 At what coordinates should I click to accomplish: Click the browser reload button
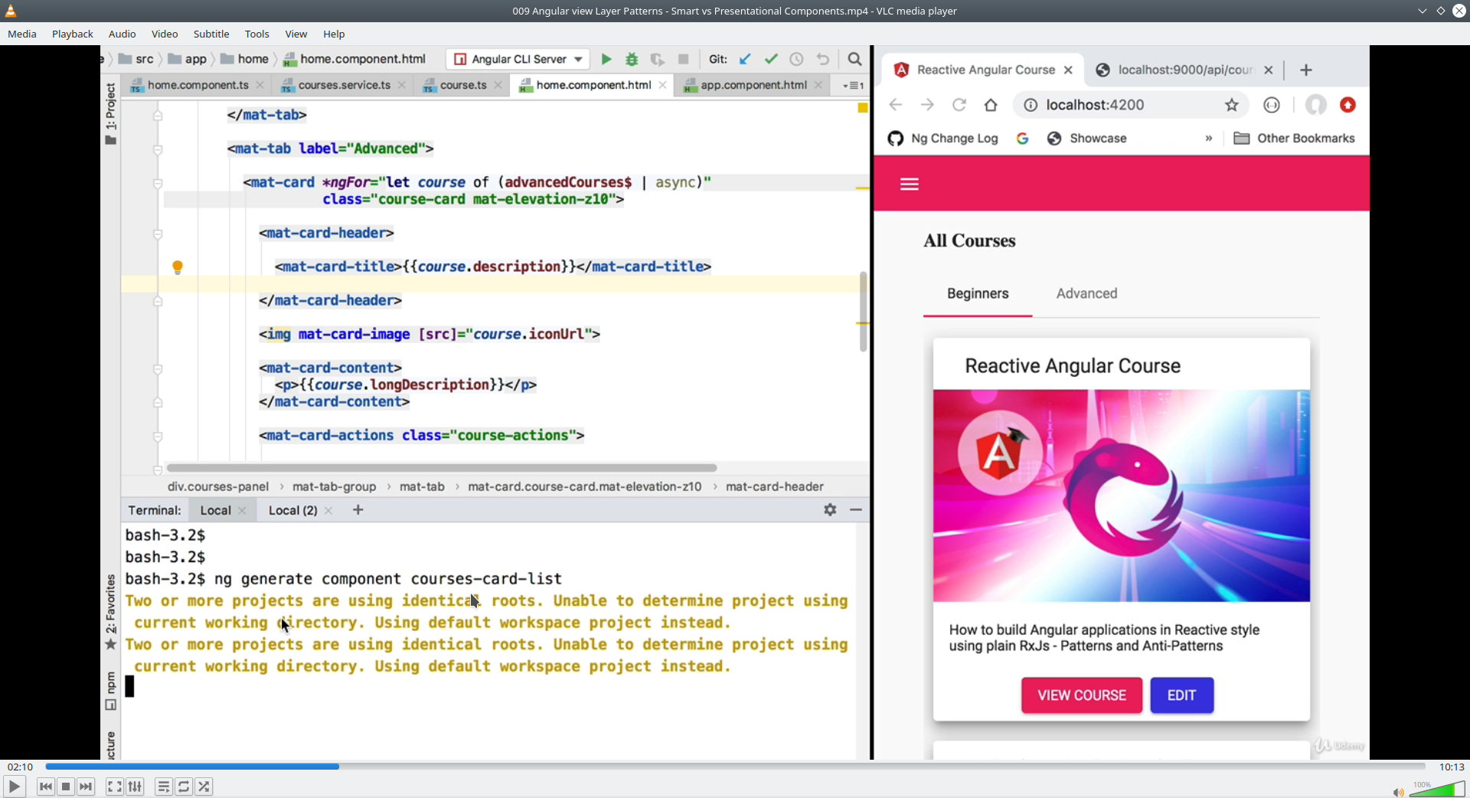point(959,105)
